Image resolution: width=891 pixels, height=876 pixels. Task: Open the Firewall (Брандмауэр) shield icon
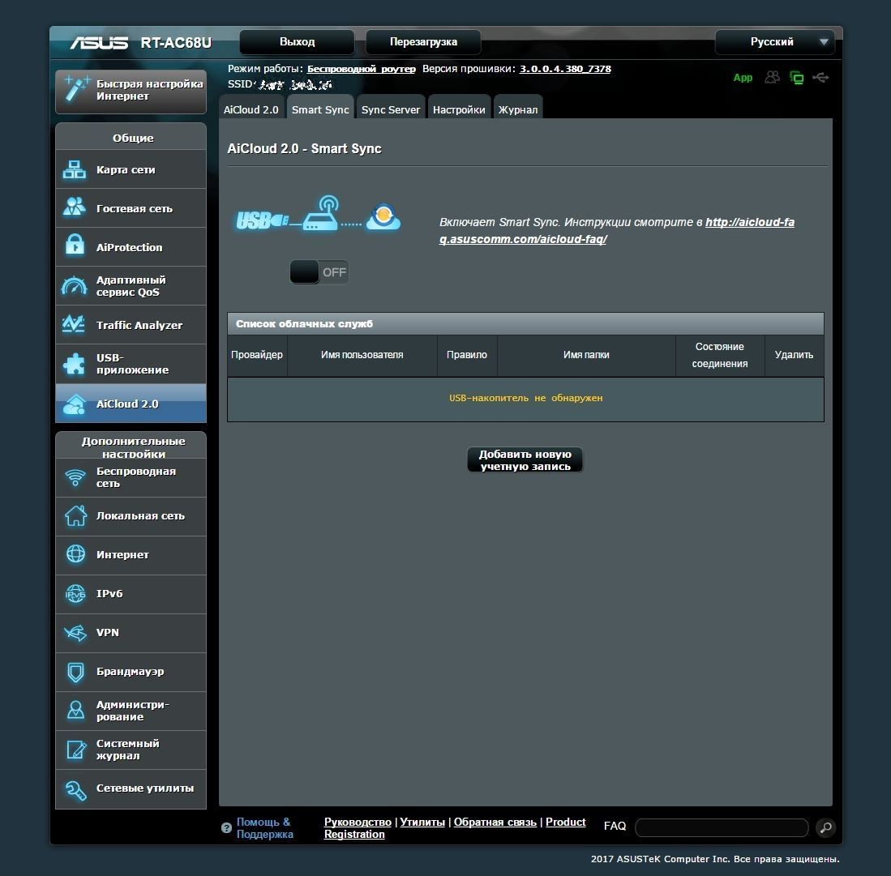click(x=75, y=672)
